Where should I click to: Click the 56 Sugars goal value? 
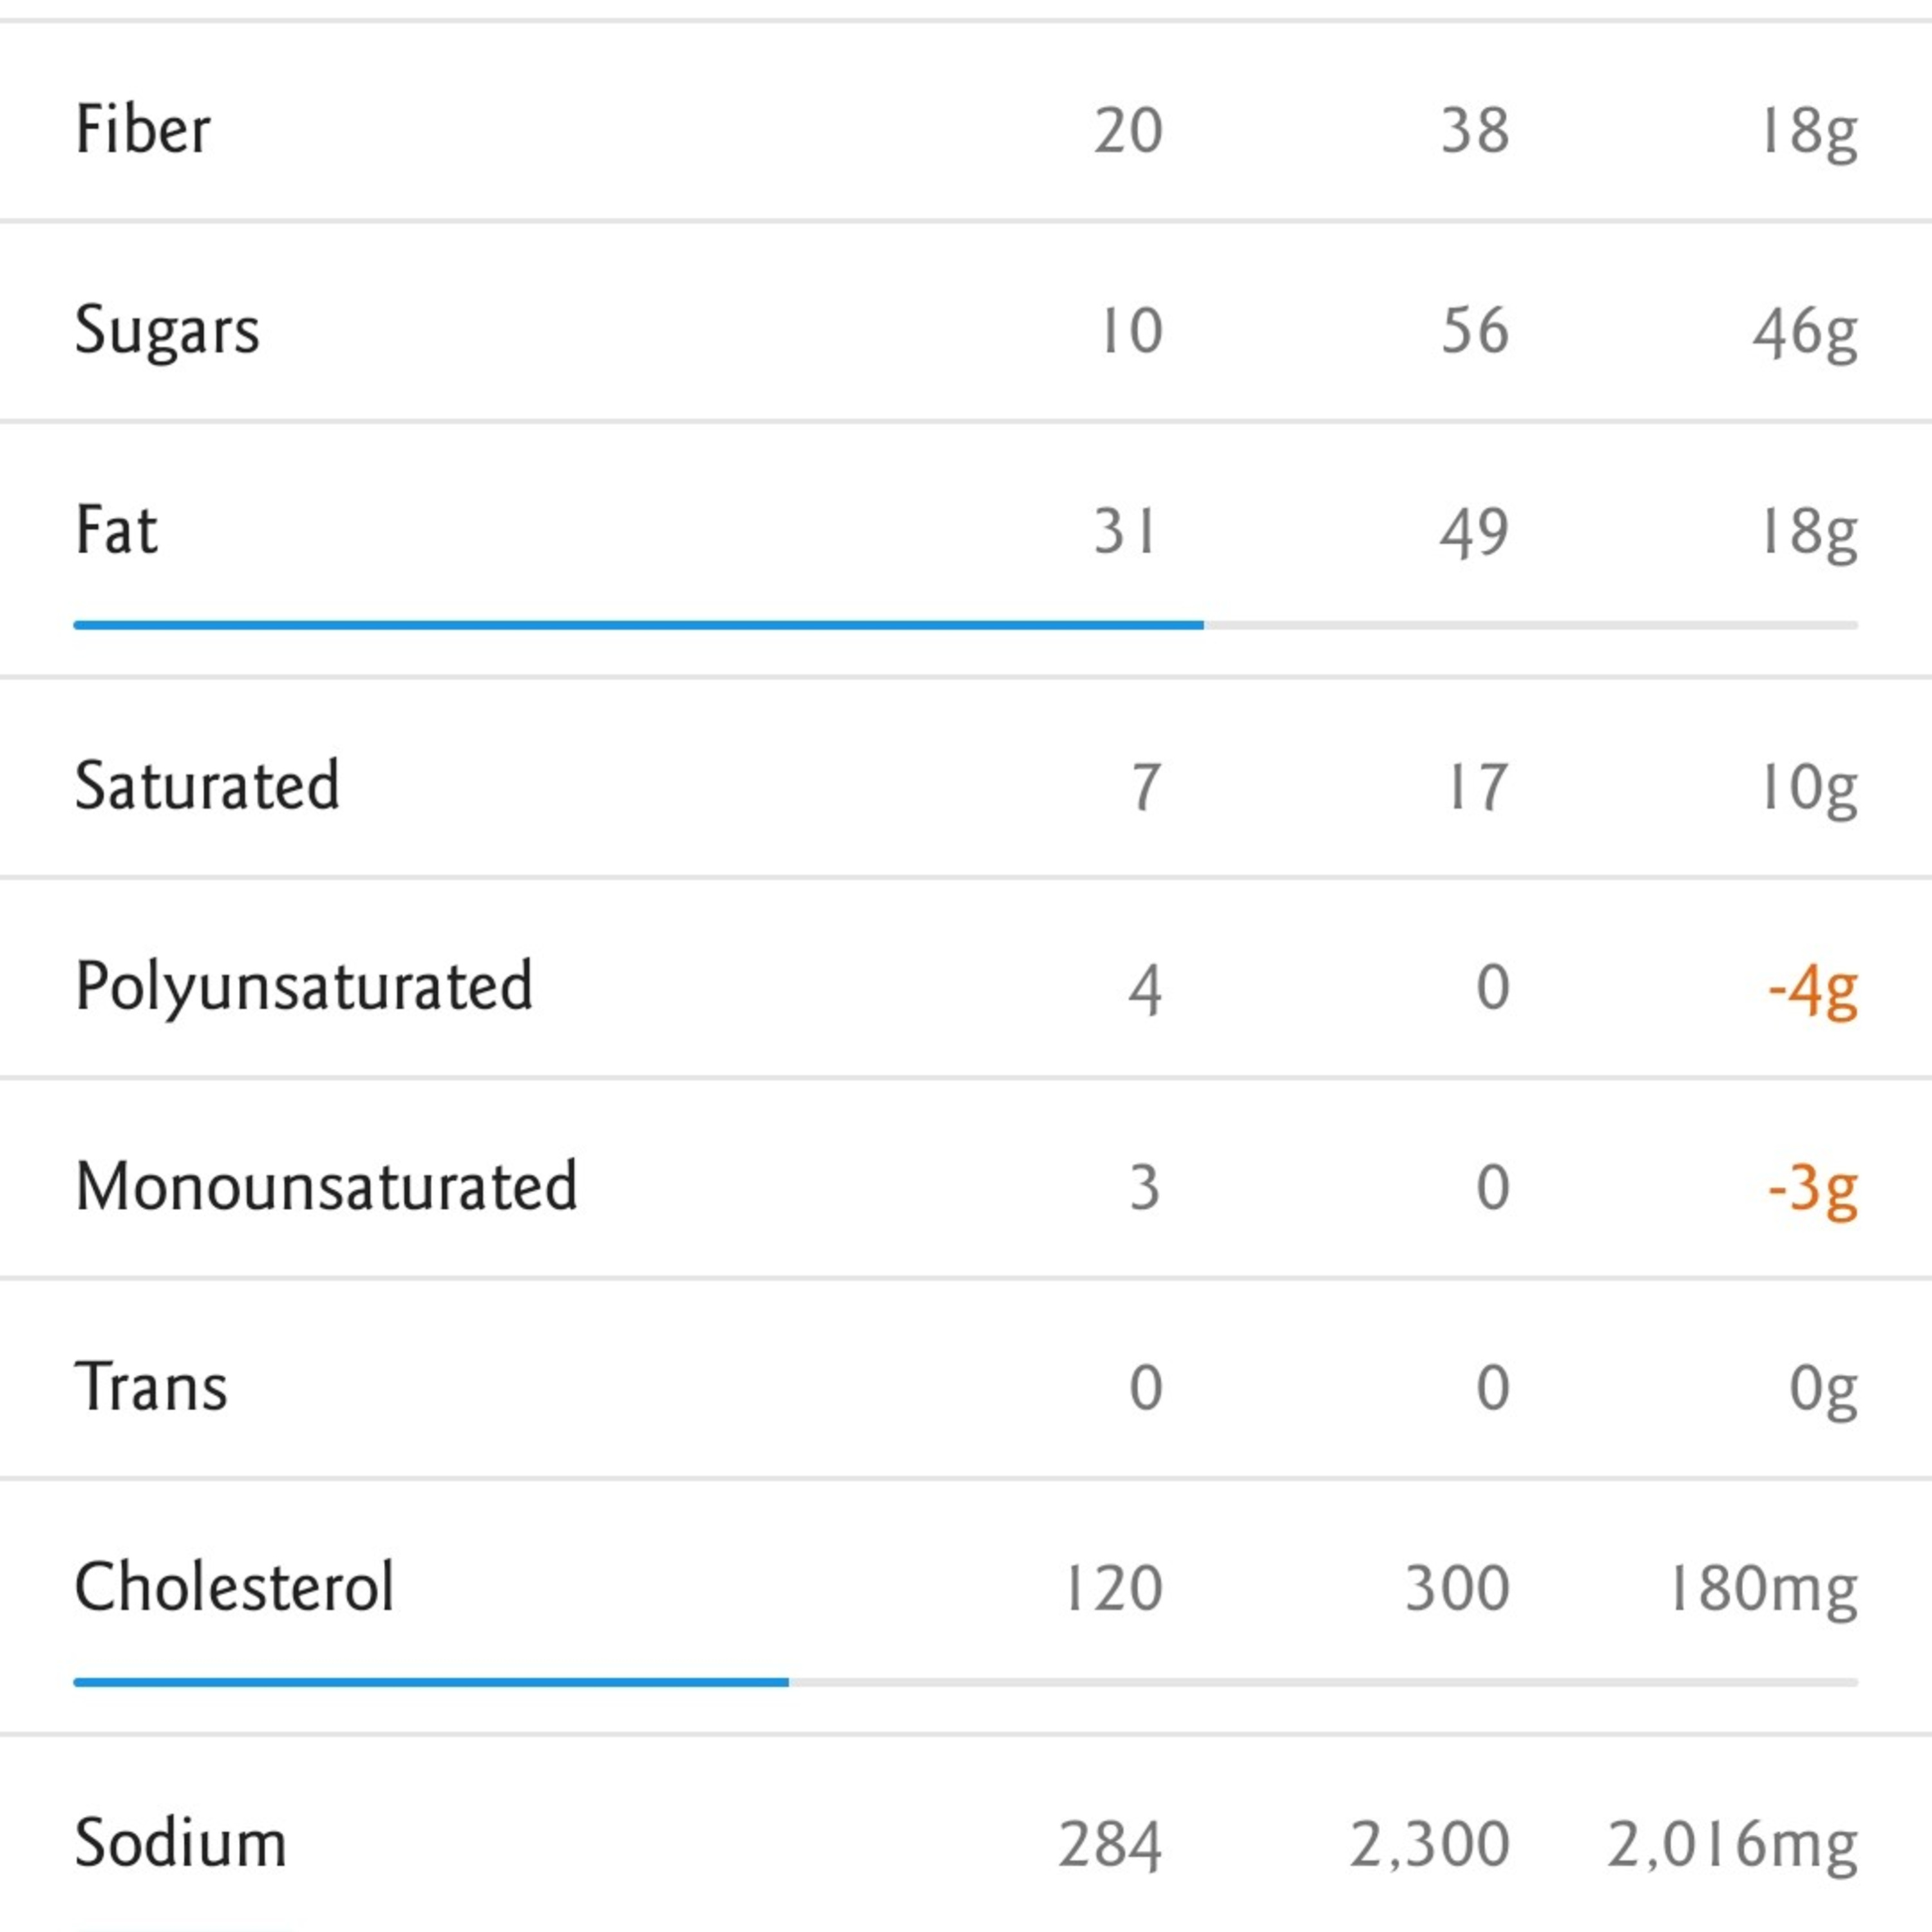click(x=1474, y=331)
